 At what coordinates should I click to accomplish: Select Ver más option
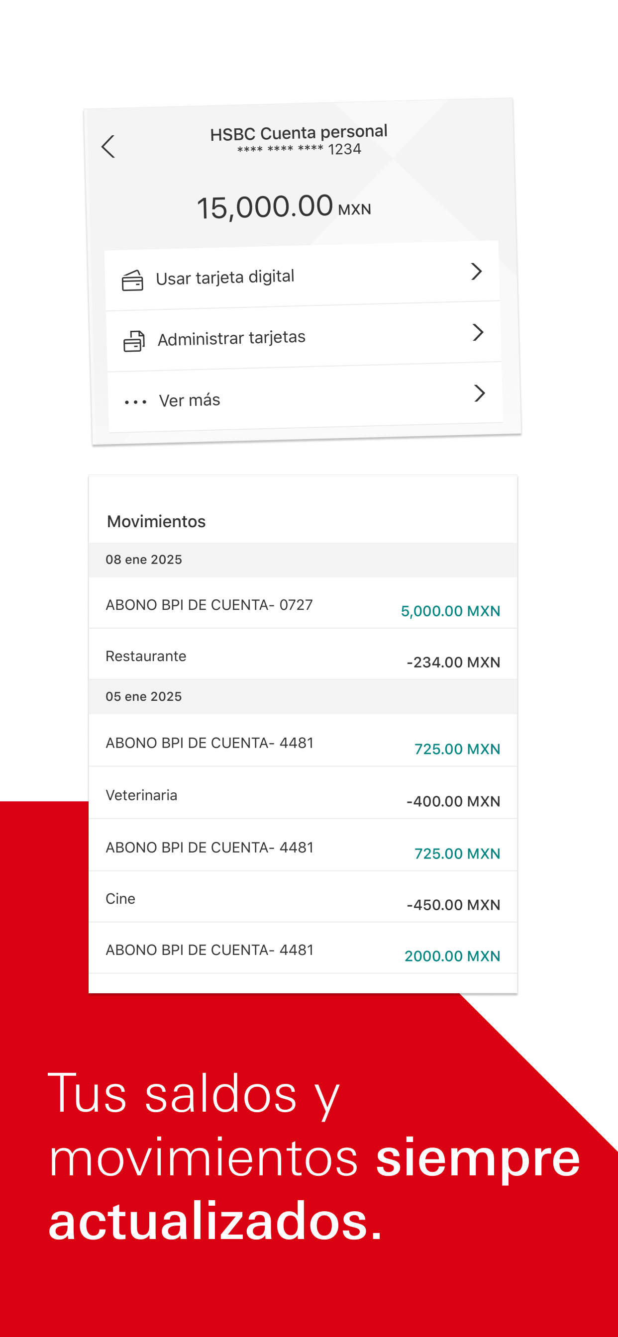[x=306, y=397]
